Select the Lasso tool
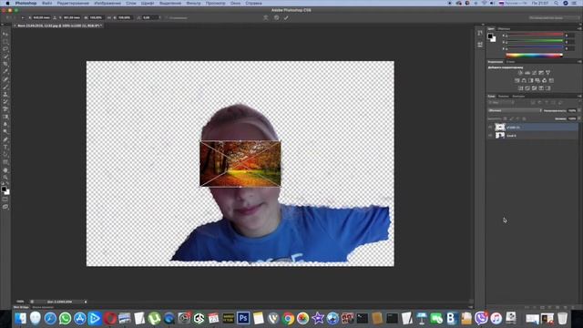The height and width of the screenshot is (328, 583). pyautogui.click(x=5, y=48)
